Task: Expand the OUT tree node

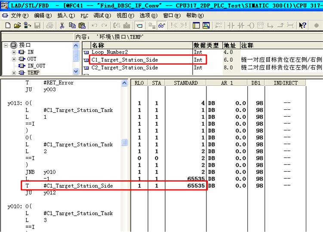Action: [x=14, y=59]
